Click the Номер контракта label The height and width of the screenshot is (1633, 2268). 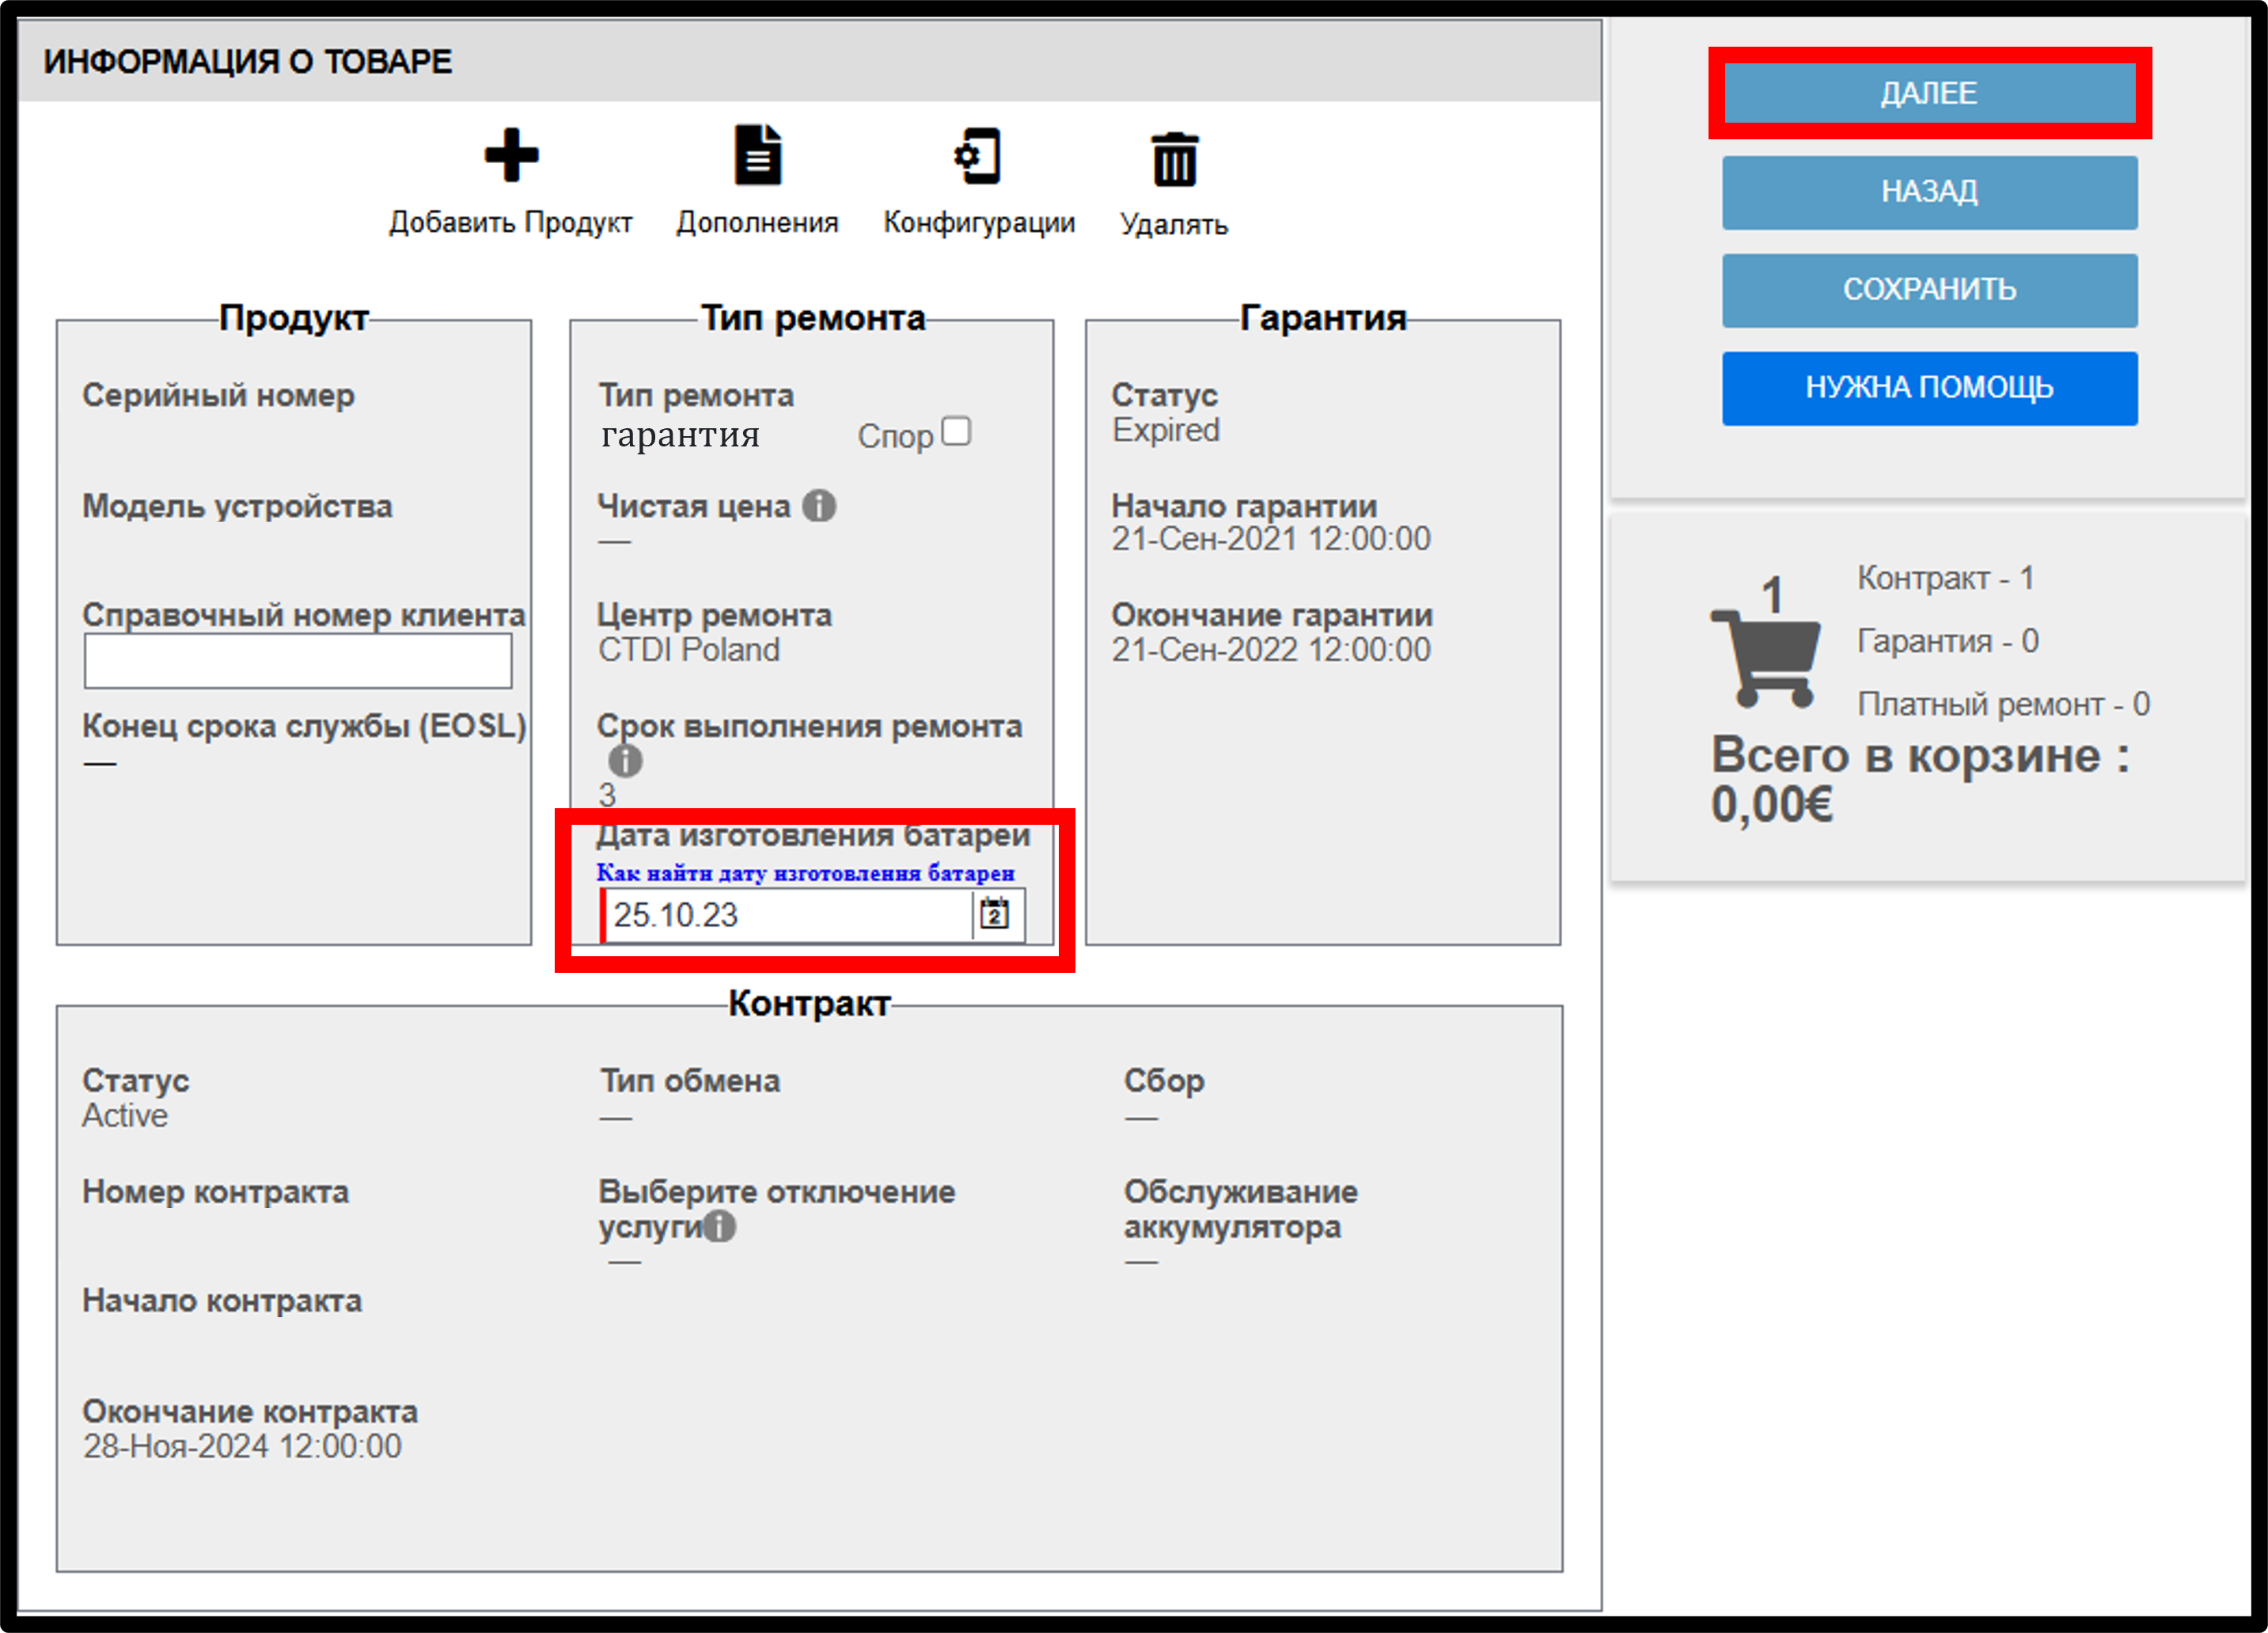click(215, 1192)
